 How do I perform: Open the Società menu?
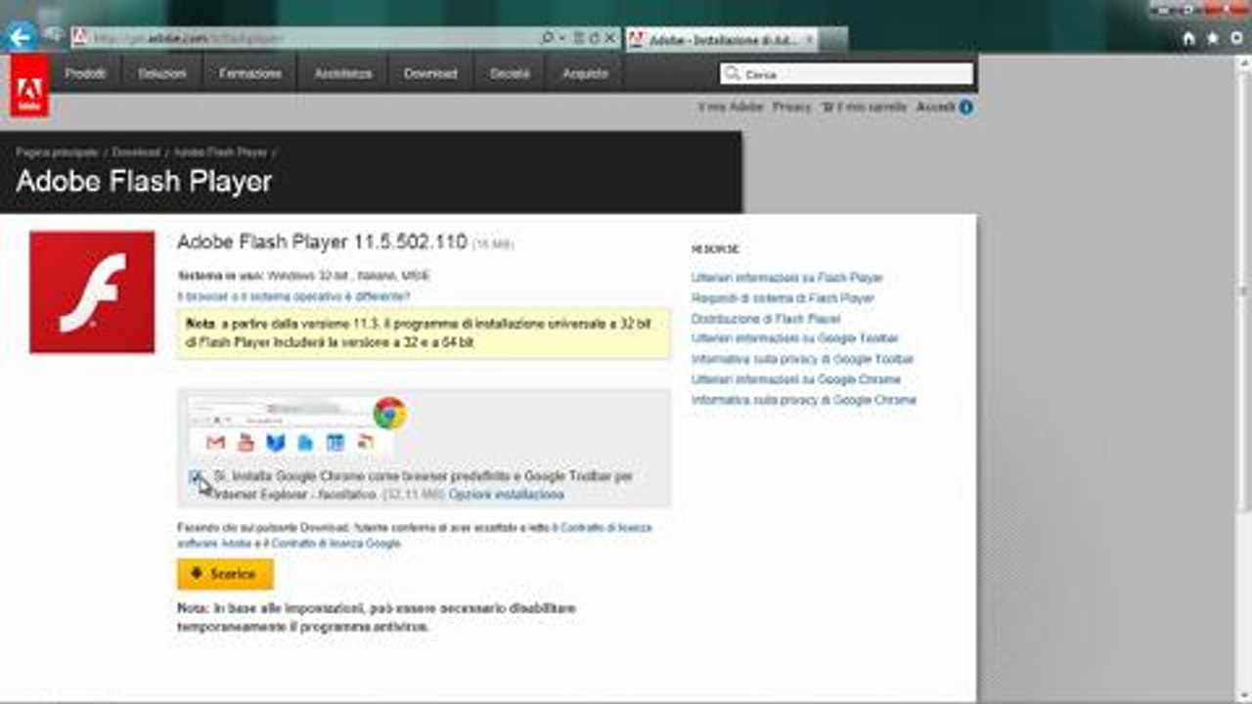pos(510,73)
